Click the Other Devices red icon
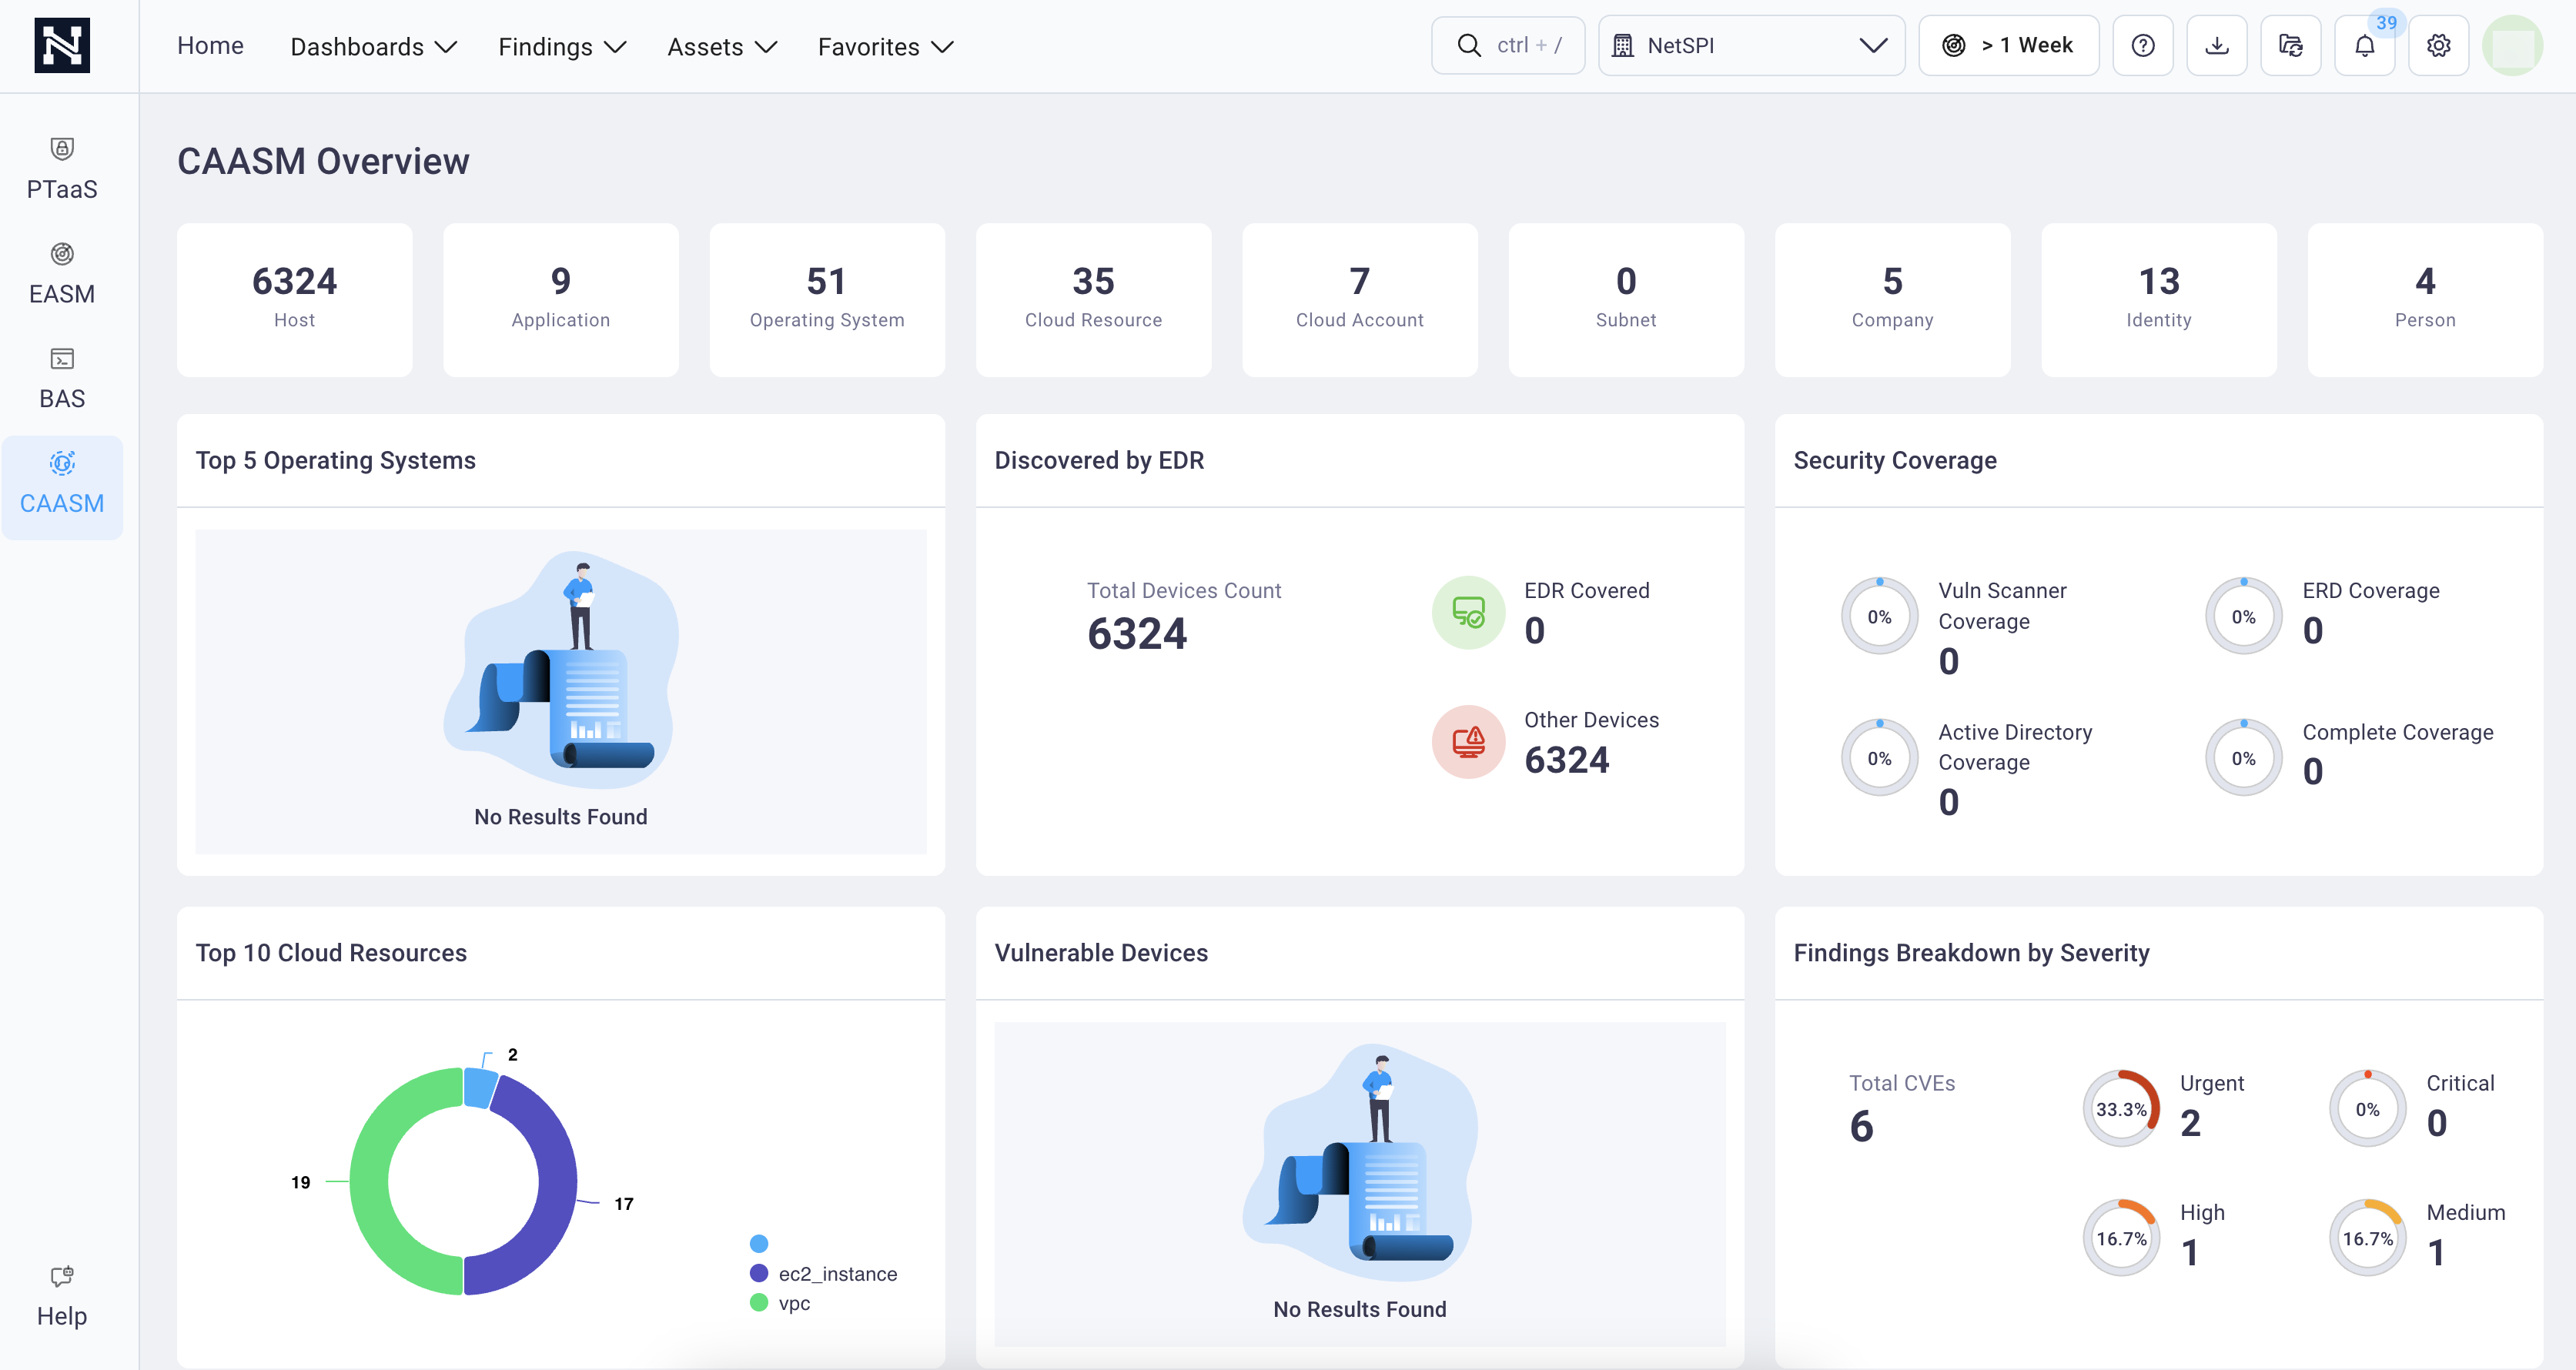This screenshot has height=1370, width=2576. (x=1468, y=742)
